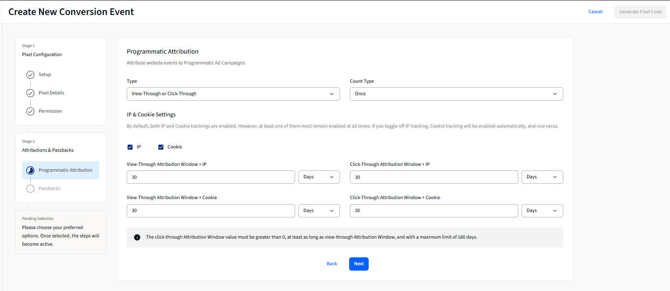The width and height of the screenshot is (670, 291).
Task: Click the View-Through Attribution Window + IP input
Action: coord(211,177)
